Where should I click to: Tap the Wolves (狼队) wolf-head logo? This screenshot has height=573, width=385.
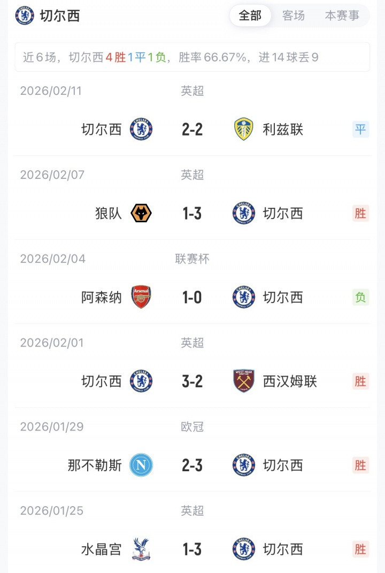click(141, 213)
